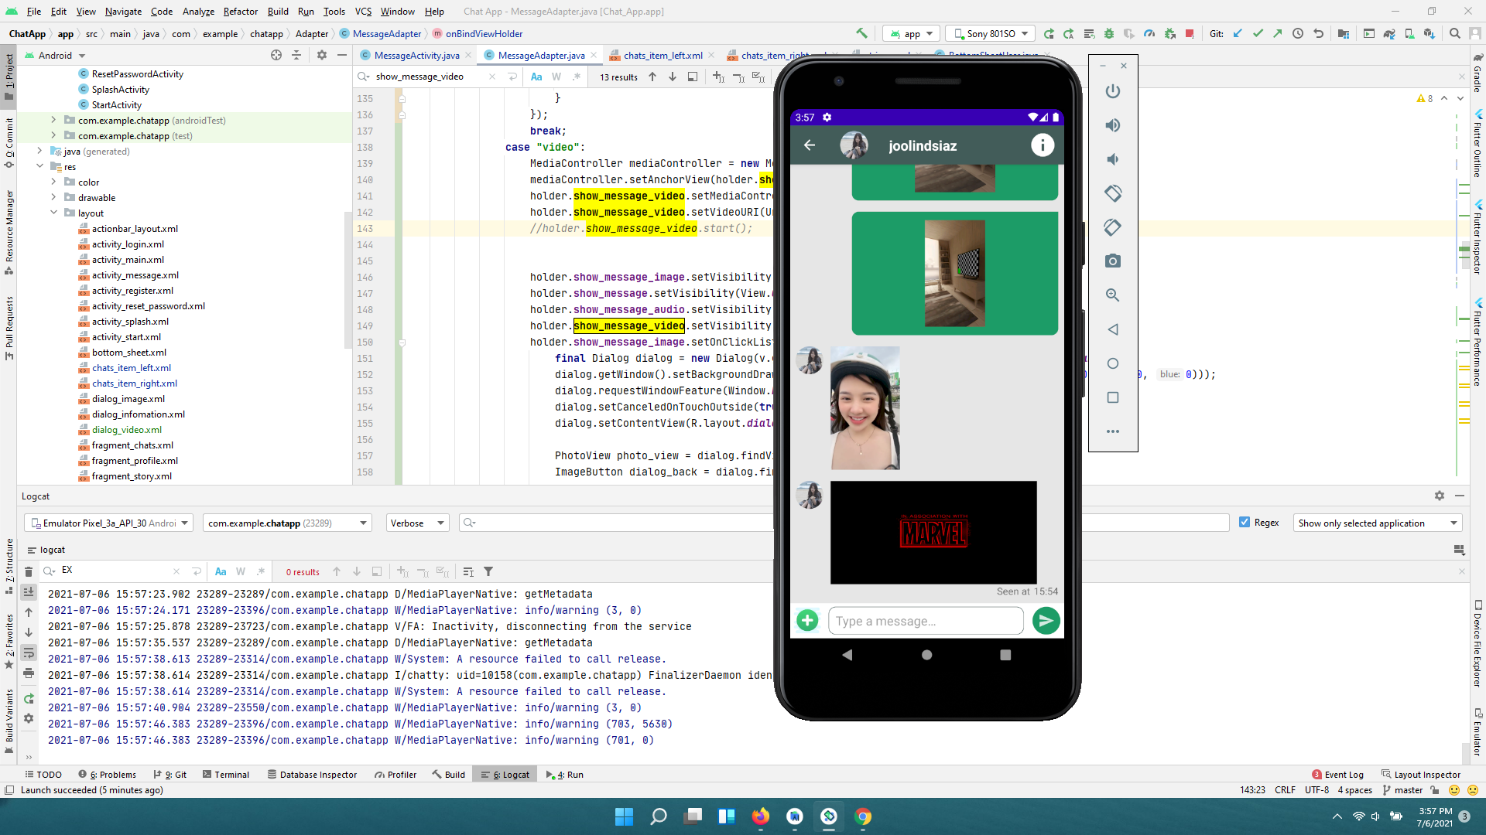Tap the info icon beside joolindsiaz
Viewport: 1486px width, 835px height.
pyautogui.click(x=1043, y=145)
